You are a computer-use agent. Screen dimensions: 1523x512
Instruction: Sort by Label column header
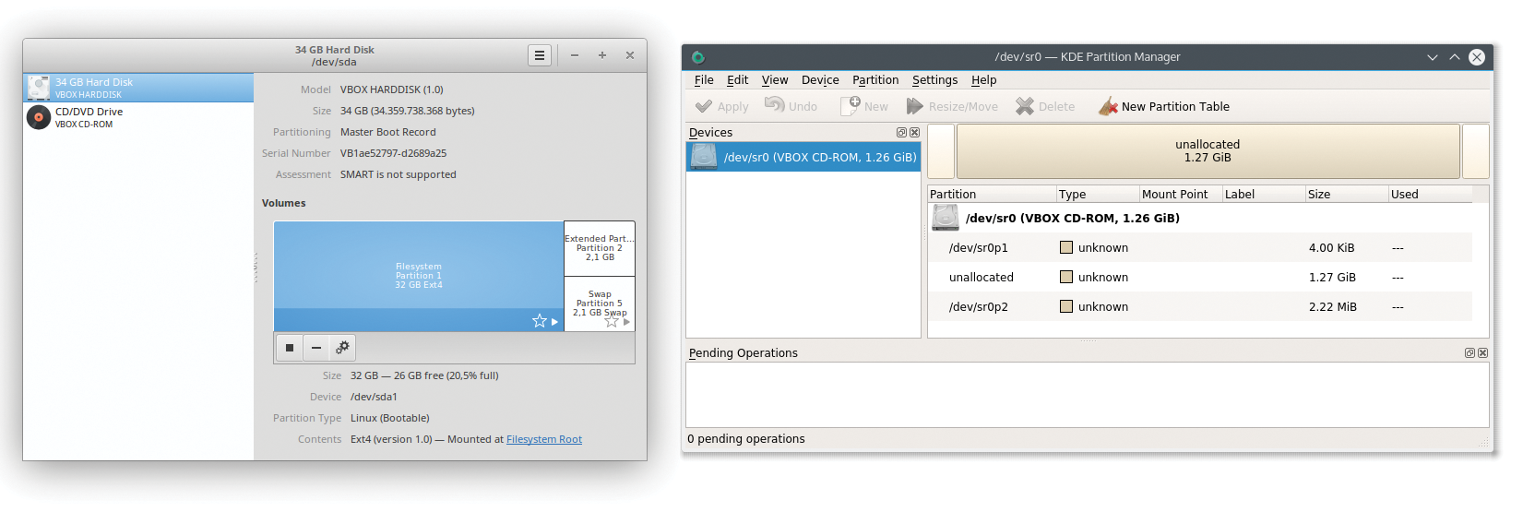1264,194
